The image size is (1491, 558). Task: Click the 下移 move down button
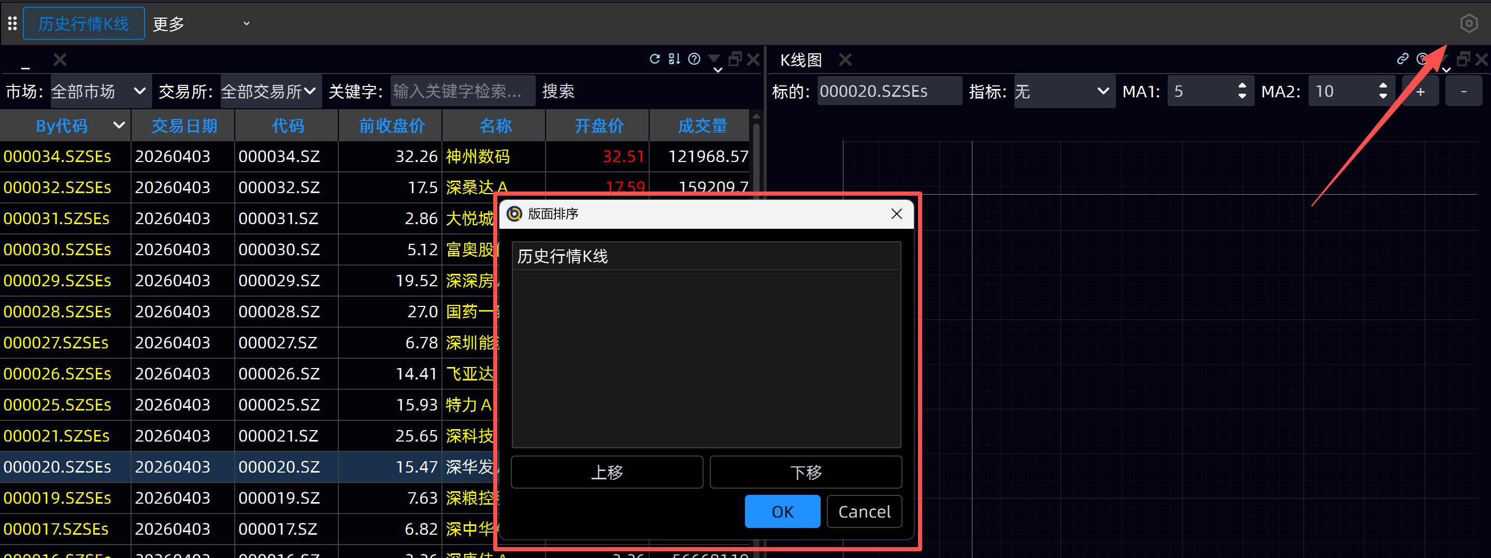(806, 473)
